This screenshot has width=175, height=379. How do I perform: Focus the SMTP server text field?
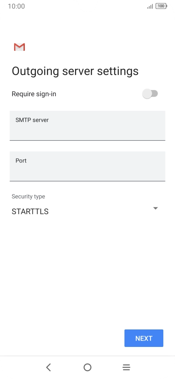coord(87,126)
